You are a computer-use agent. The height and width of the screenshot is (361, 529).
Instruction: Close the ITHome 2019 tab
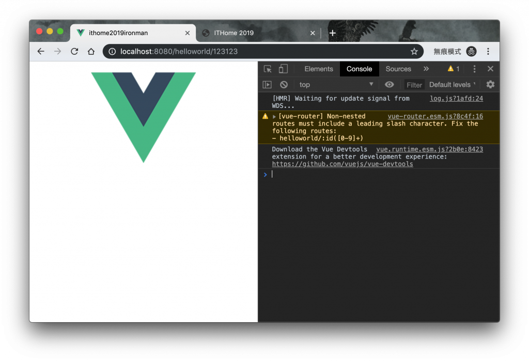313,33
